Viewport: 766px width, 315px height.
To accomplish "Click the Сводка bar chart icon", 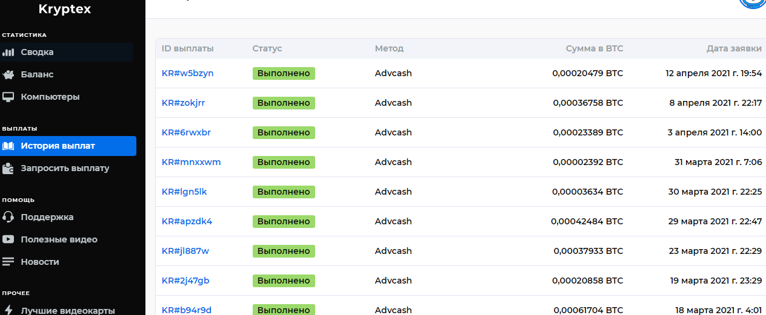I will pos(8,52).
